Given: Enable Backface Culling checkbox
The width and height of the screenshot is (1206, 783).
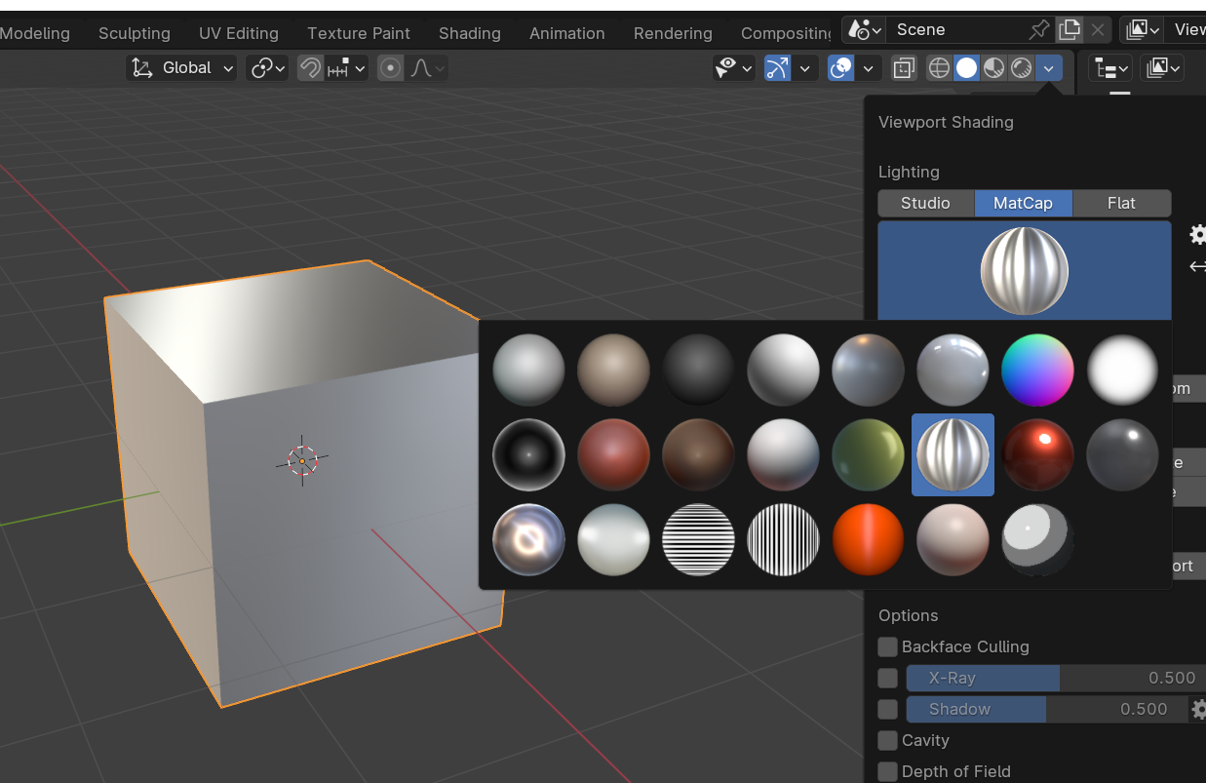Looking at the screenshot, I should tap(887, 646).
